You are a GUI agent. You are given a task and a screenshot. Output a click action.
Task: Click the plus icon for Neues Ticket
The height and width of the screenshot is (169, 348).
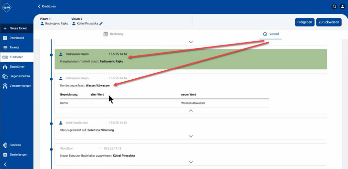(x=5, y=28)
